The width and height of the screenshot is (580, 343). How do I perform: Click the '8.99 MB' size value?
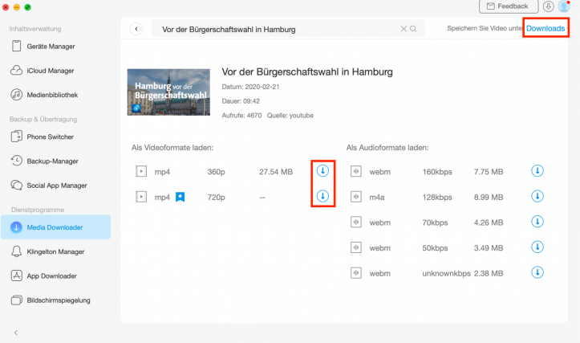(x=489, y=198)
